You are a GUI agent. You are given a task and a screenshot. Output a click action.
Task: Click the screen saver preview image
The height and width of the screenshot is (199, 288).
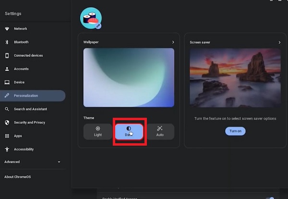coord(235,78)
